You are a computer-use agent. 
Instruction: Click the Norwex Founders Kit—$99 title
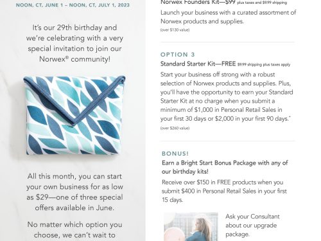198,3
